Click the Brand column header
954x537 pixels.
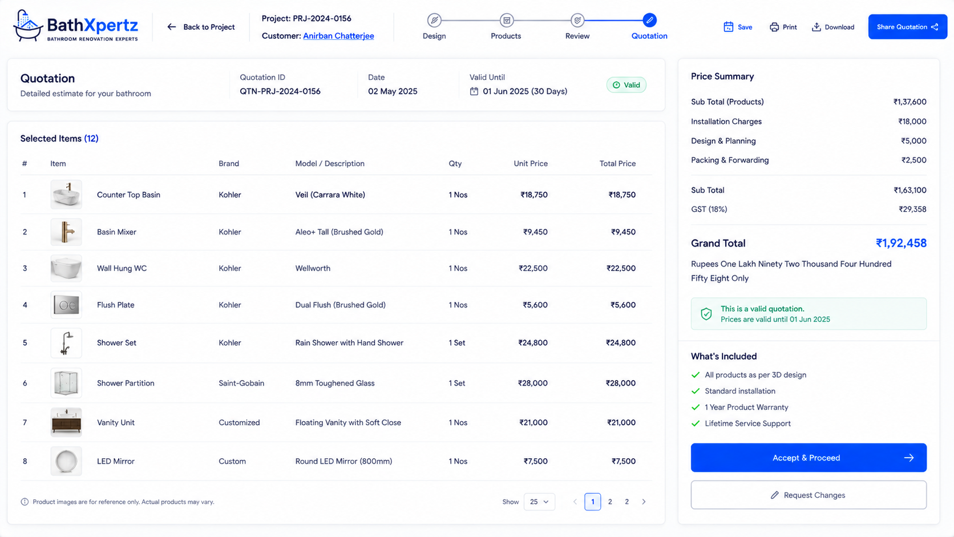(229, 164)
